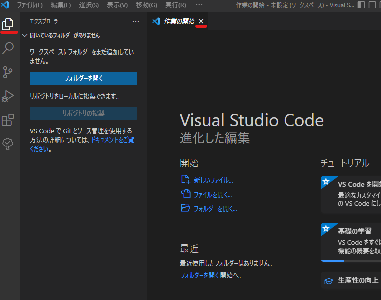
Task: Click the window title text in title bar
Action: coord(295,5)
